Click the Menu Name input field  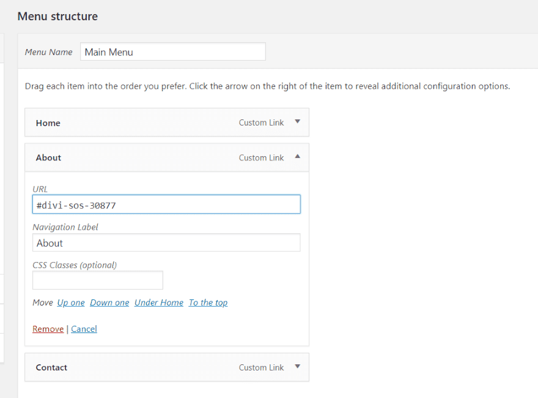[x=173, y=51]
